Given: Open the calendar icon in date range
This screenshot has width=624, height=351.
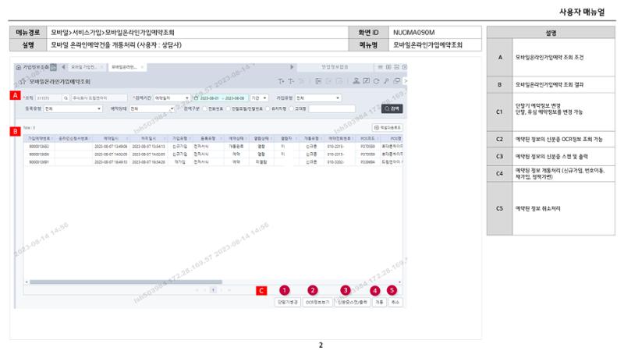Looking at the screenshot, I should (x=196, y=98).
